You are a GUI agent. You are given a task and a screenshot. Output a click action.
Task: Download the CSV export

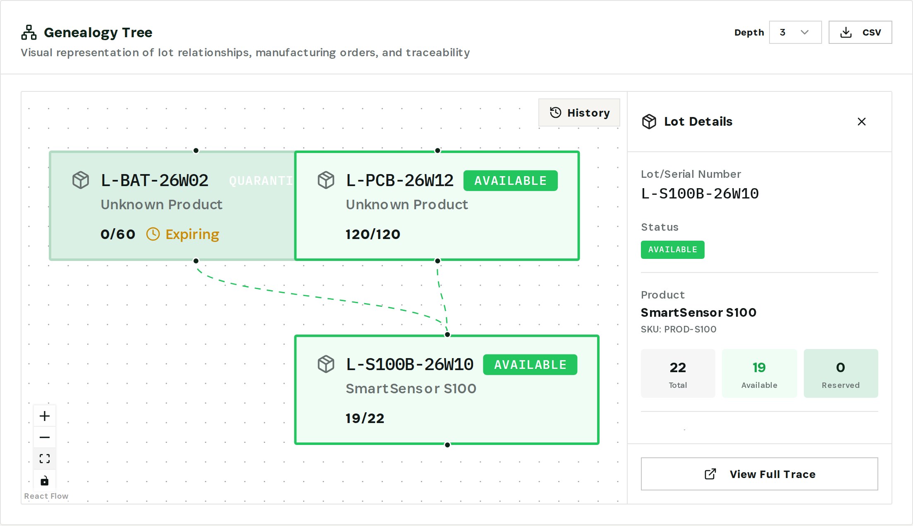(860, 32)
